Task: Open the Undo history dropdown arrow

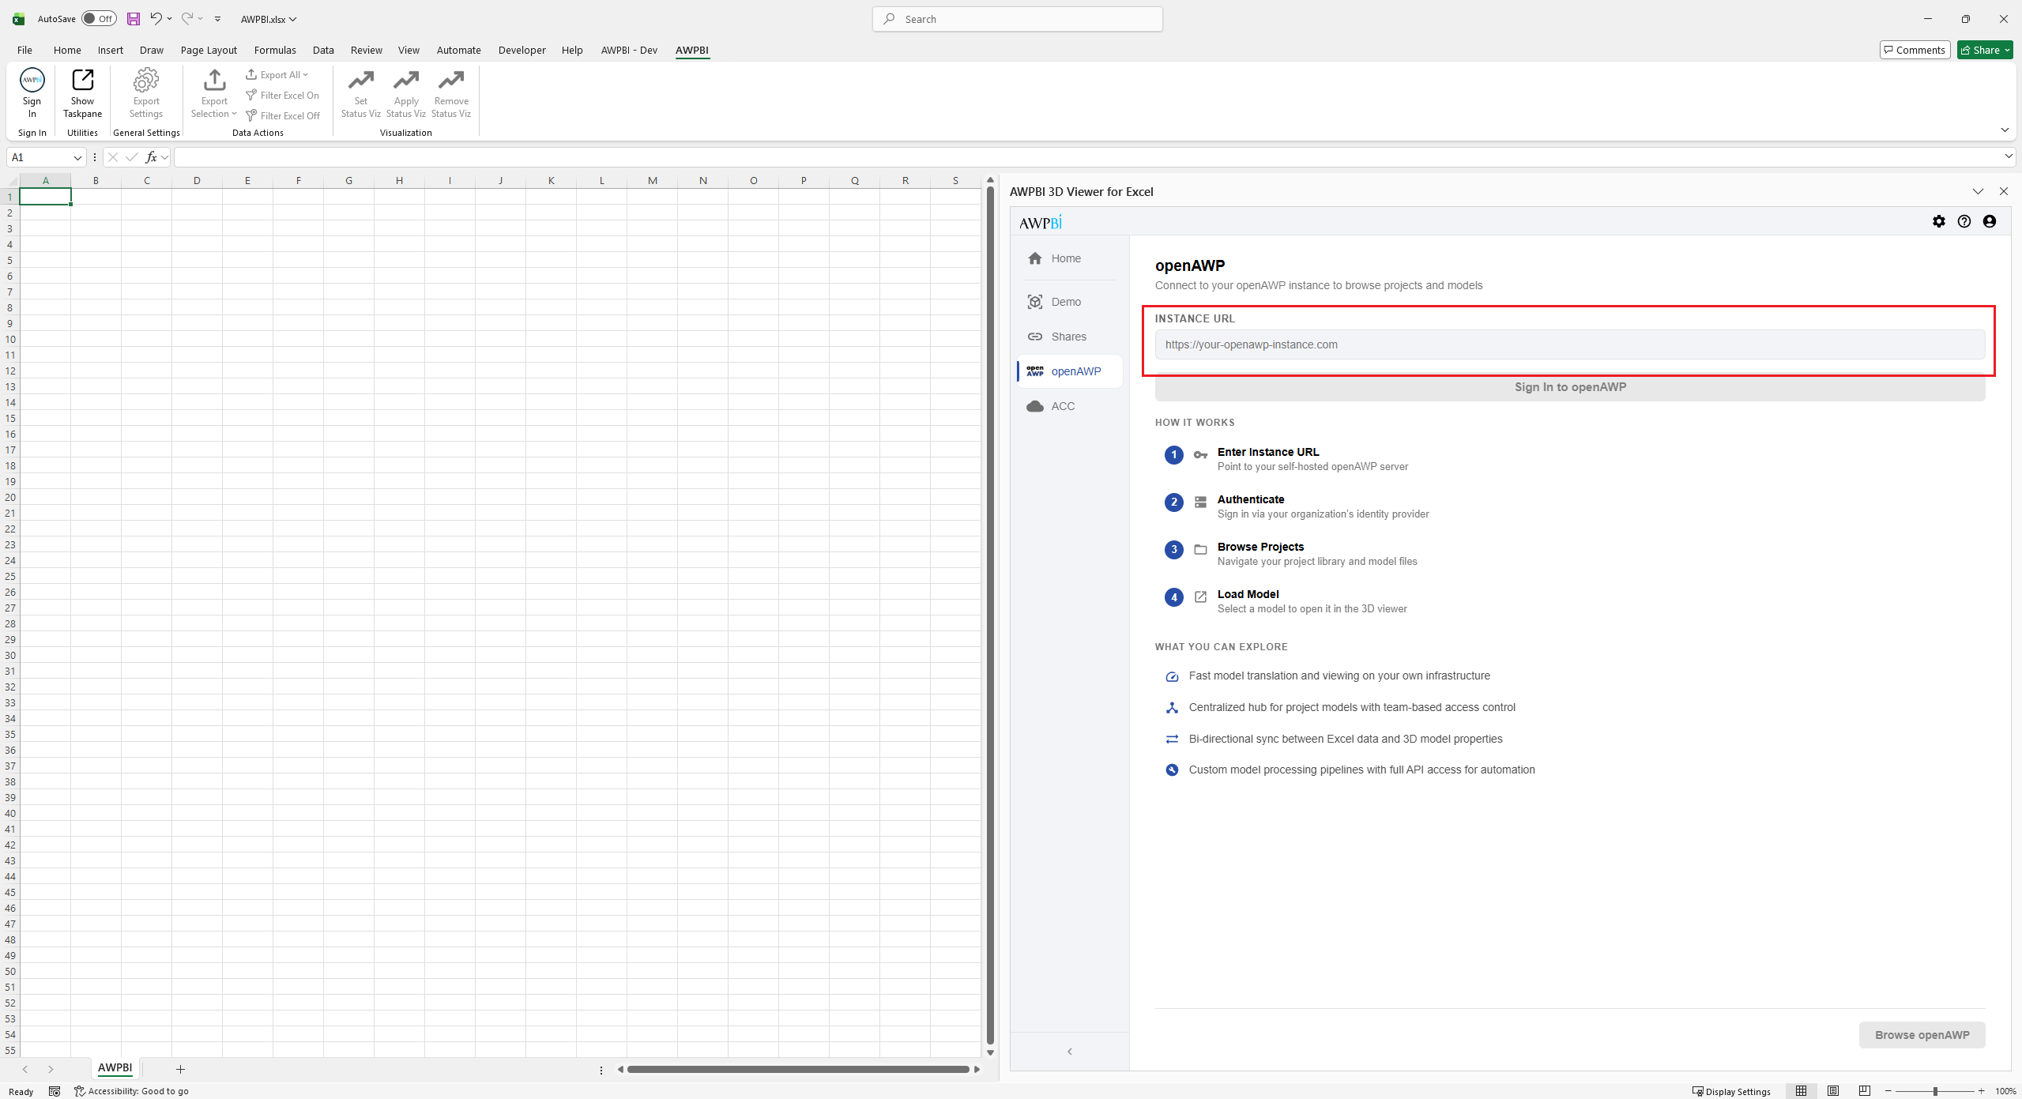Action: coord(169,19)
